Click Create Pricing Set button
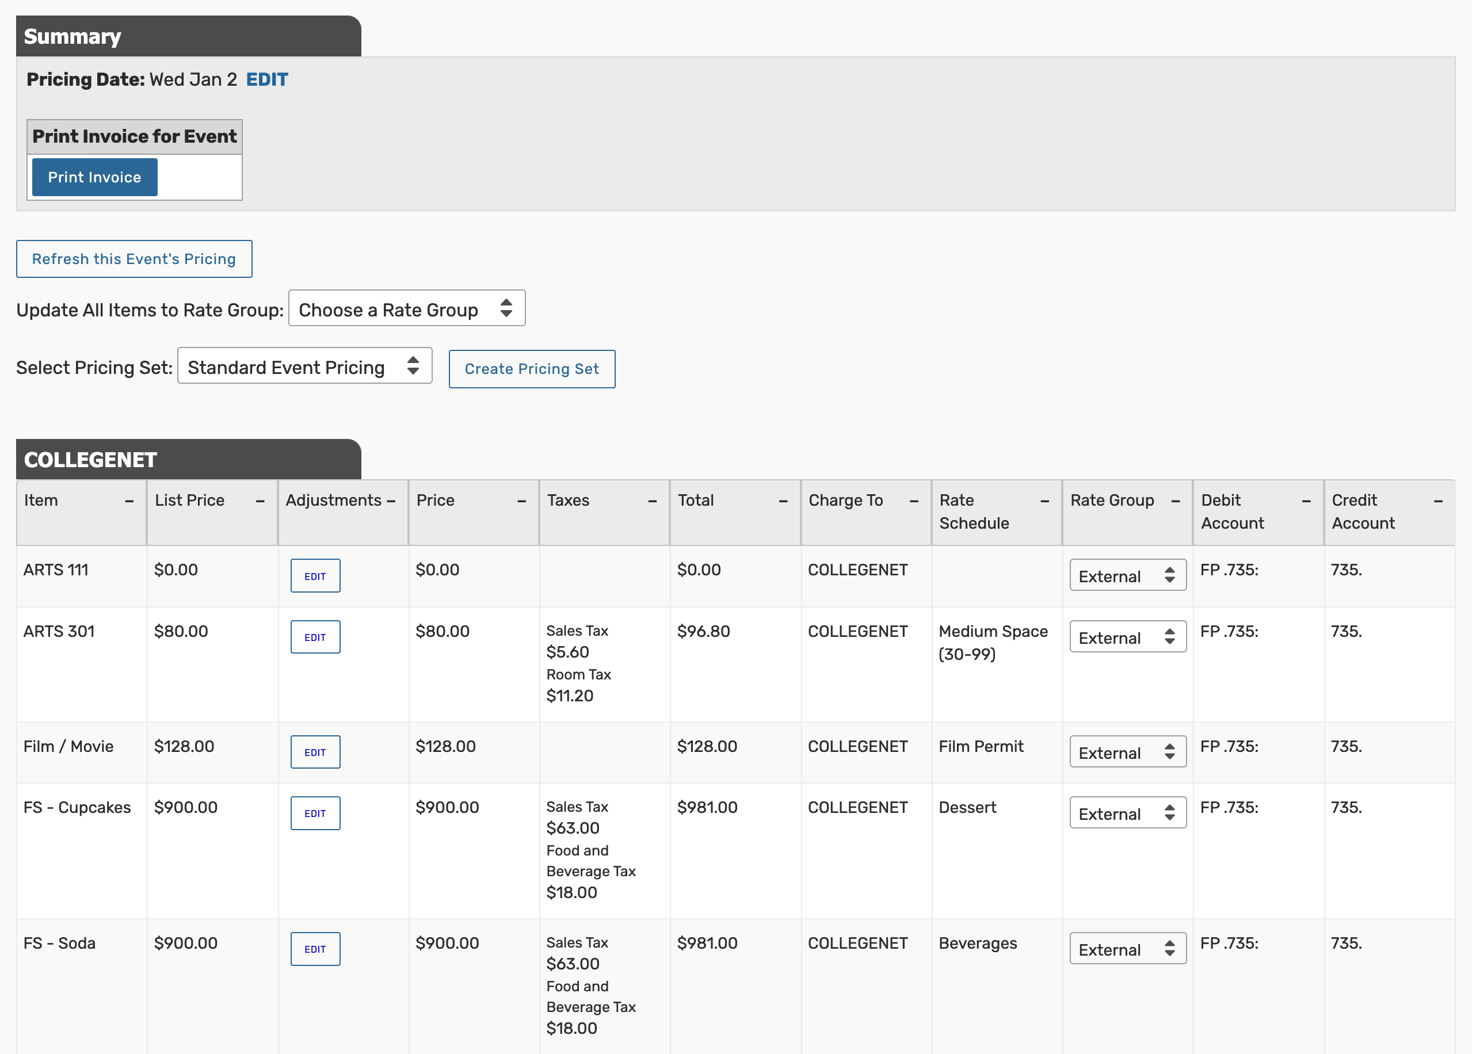This screenshot has width=1472, height=1054. pyautogui.click(x=531, y=369)
